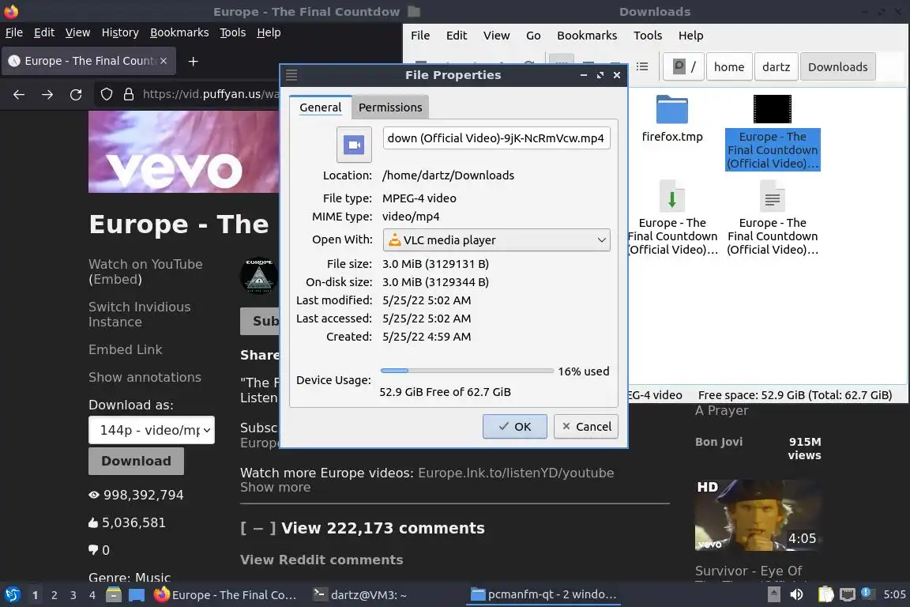Switch to virtual desktop 3

73,595
